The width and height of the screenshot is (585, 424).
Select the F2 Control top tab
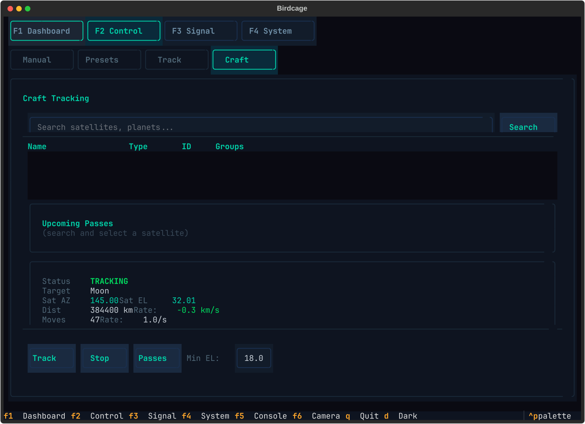124,31
